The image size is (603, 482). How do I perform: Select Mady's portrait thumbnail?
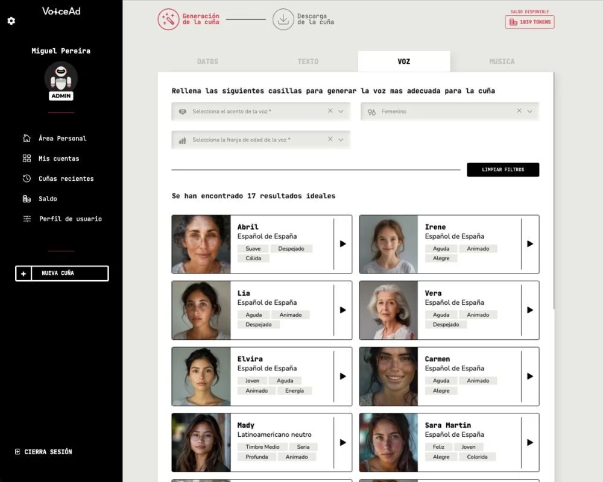(x=201, y=442)
